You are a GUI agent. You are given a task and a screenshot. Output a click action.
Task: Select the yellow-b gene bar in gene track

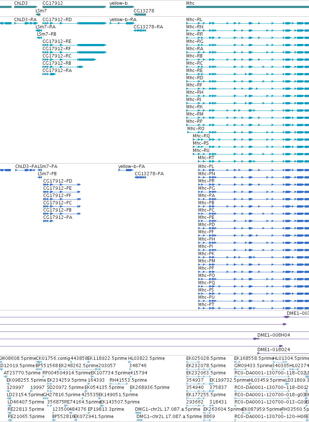(x=122, y=7)
